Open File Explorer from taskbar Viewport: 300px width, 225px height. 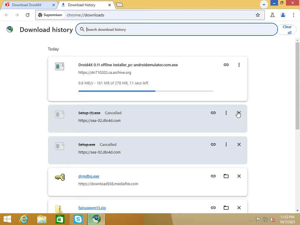pyautogui.click(x=42, y=219)
